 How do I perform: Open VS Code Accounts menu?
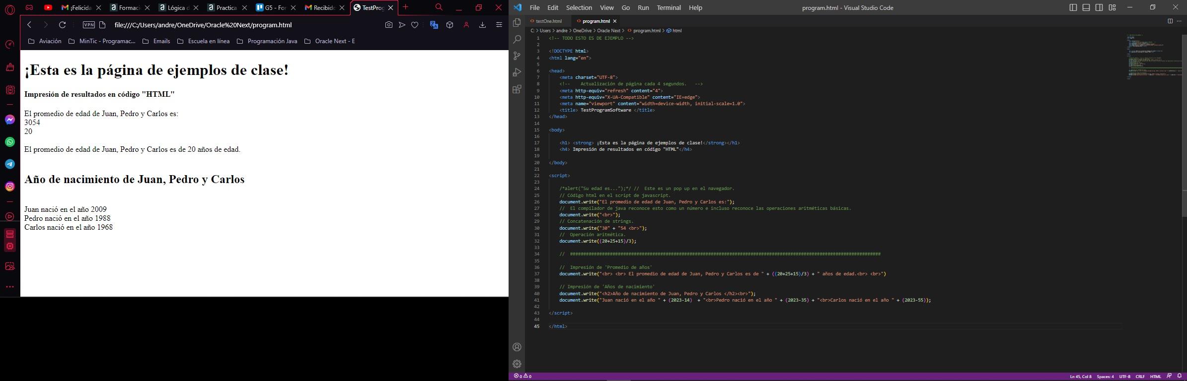tap(517, 347)
